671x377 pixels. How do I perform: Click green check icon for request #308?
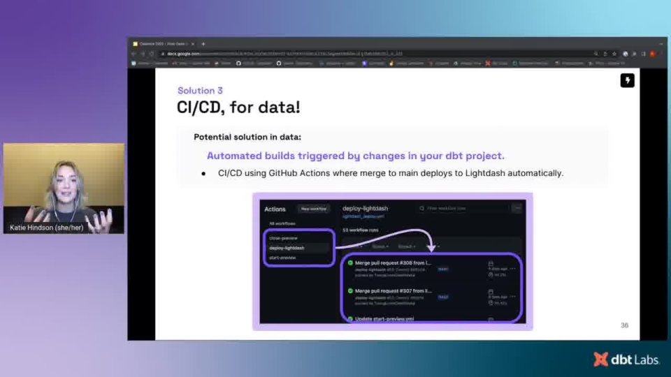350,263
